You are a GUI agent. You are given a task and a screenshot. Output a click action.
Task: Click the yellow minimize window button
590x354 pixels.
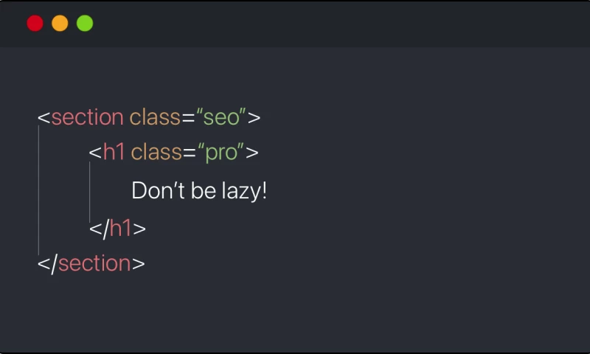60,24
